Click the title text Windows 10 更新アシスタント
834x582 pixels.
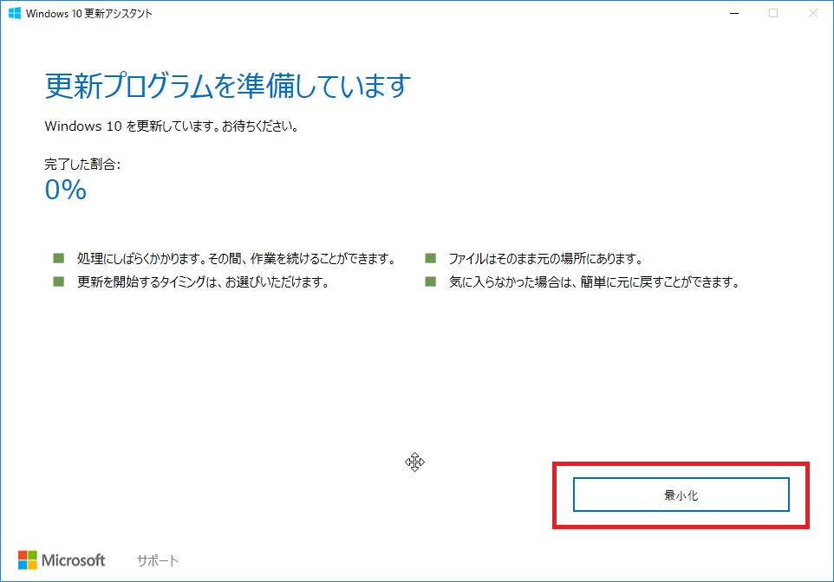point(88,13)
